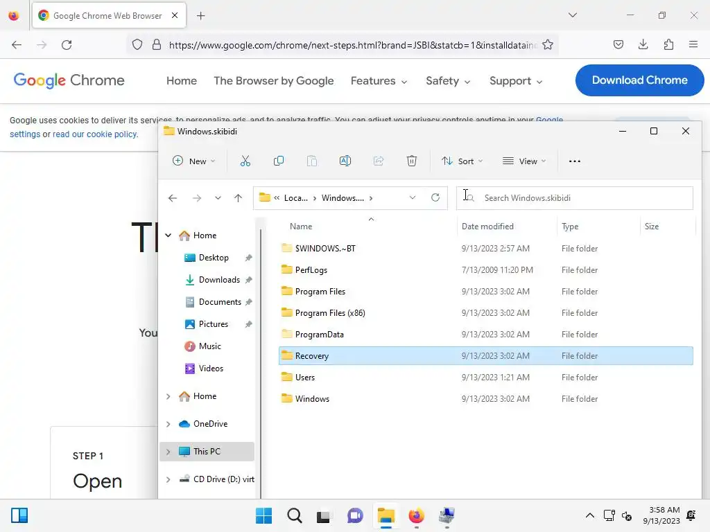Viewport: 710px width, 532px height.
Task: Open Firefox downloads panel
Action: (643, 44)
